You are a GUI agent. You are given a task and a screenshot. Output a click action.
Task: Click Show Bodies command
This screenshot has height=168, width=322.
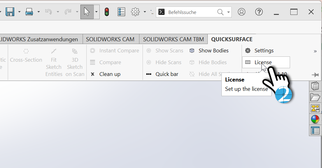[209, 51]
